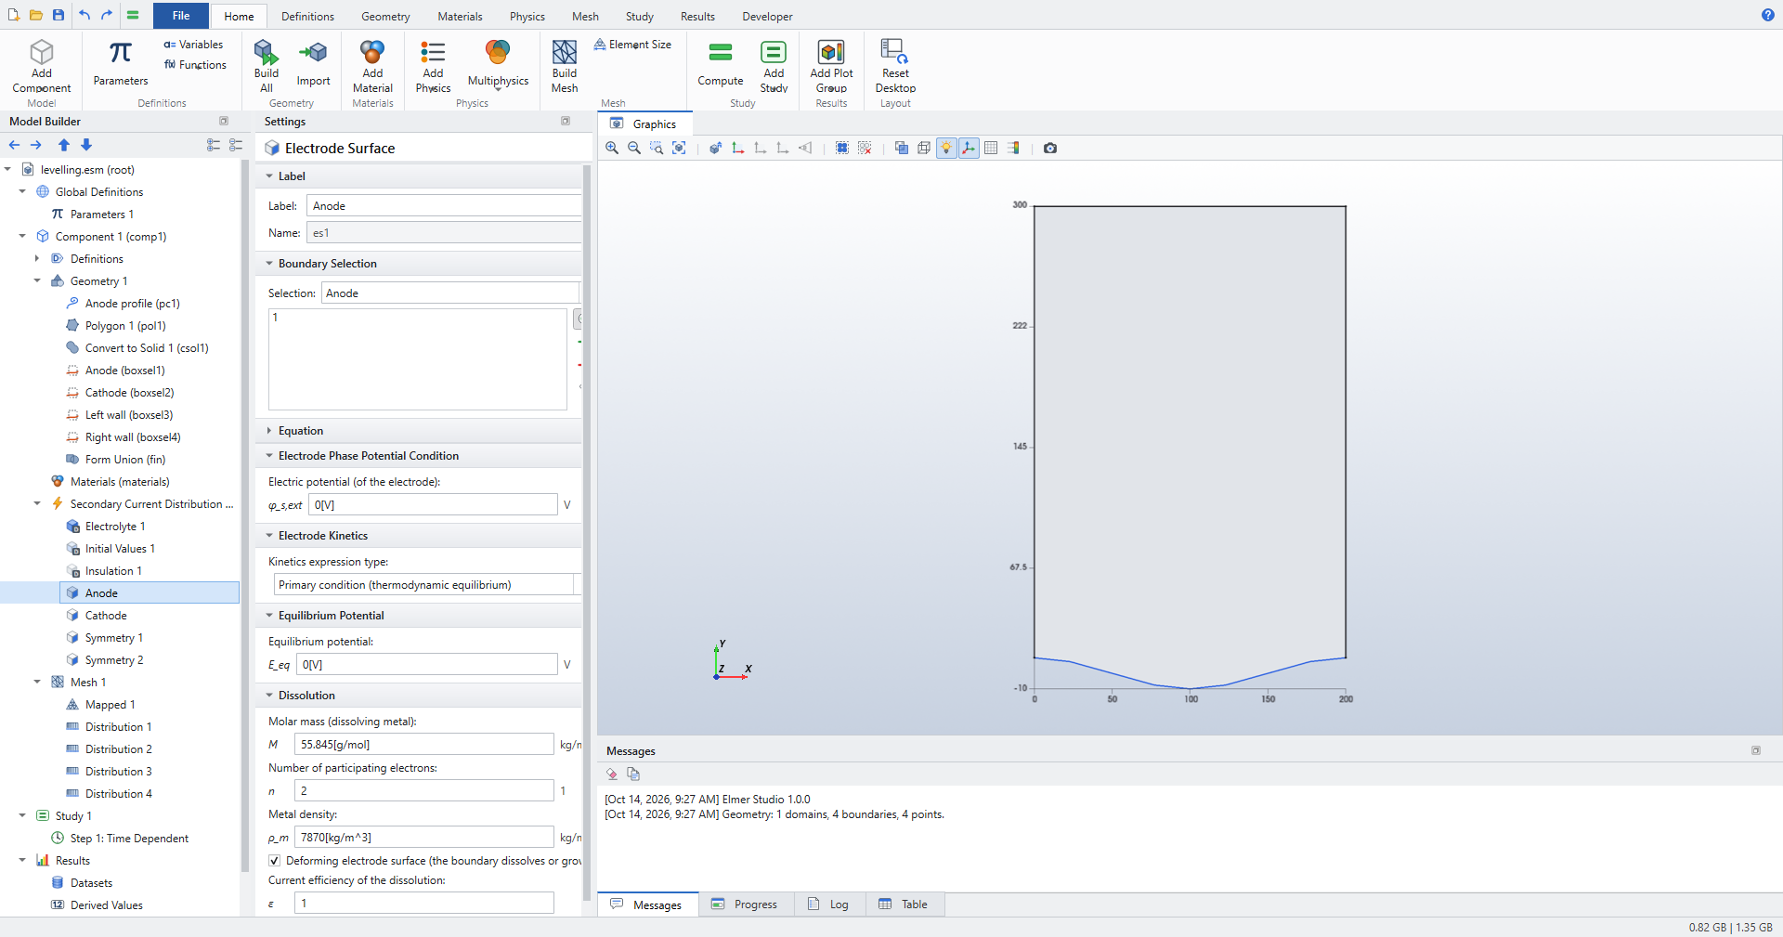Toggle Deforming electrode surface checkbox
The height and width of the screenshot is (937, 1783).
tap(274, 861)
